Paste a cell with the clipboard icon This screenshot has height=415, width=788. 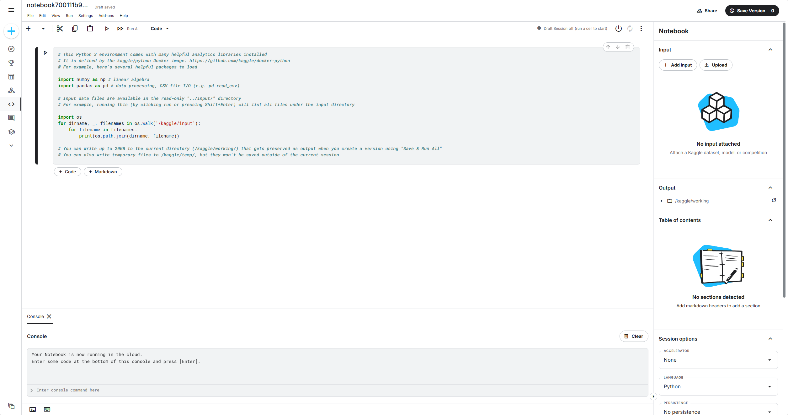[x=90, y=28]
